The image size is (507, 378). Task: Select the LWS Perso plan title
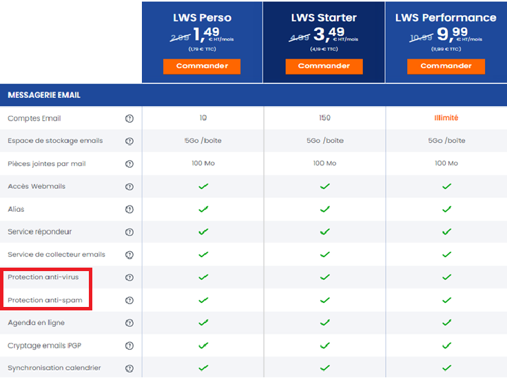pyautogui.click(x=202, y=17)
